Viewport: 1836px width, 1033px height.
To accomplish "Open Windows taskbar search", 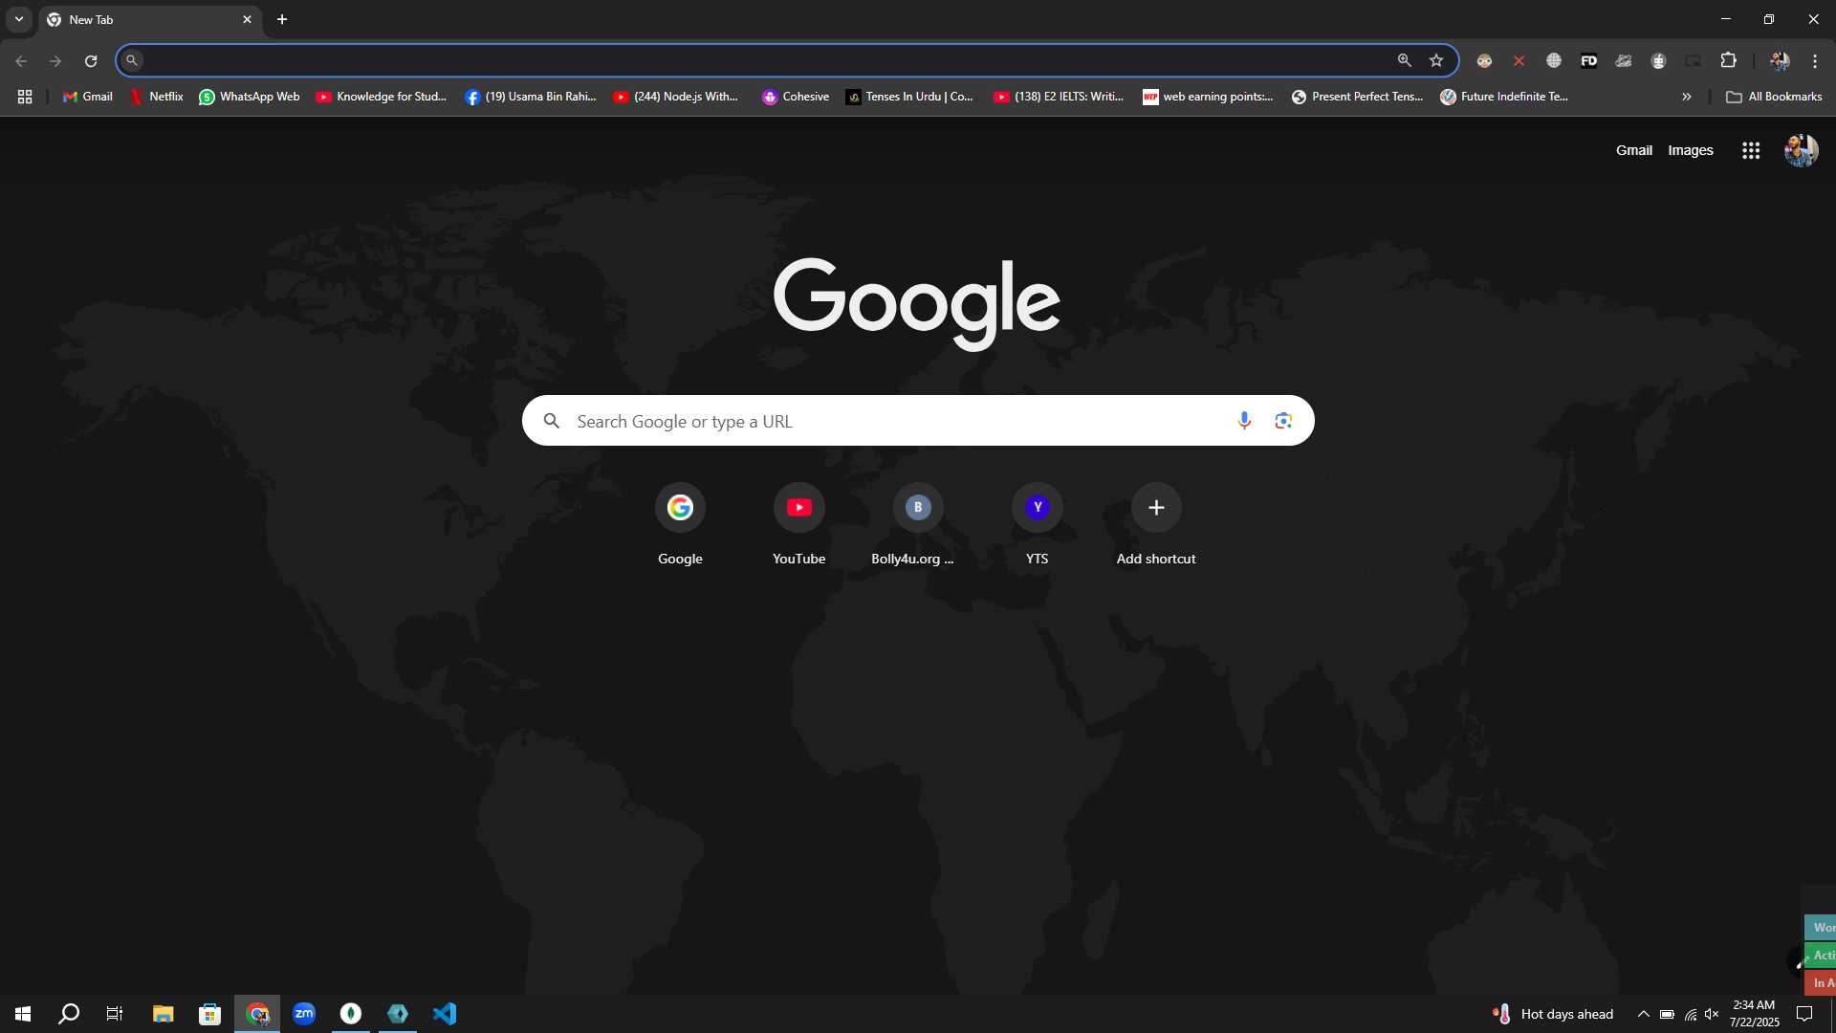I will pyautogui.click(x=69, y=1013).
